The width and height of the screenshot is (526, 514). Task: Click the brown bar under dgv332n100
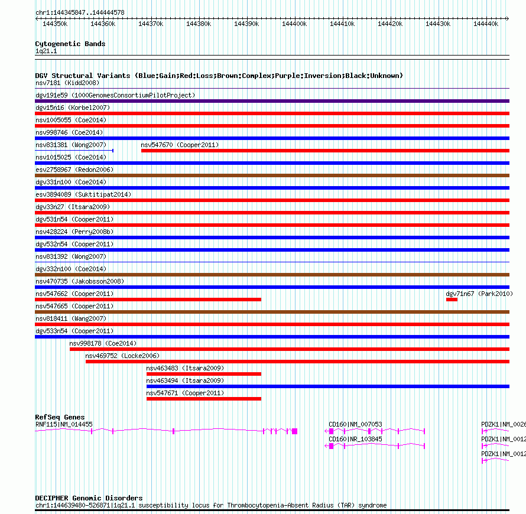point(272,275)
